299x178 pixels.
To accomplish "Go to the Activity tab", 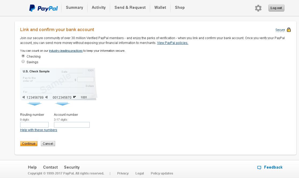I will tap(99, 8).
